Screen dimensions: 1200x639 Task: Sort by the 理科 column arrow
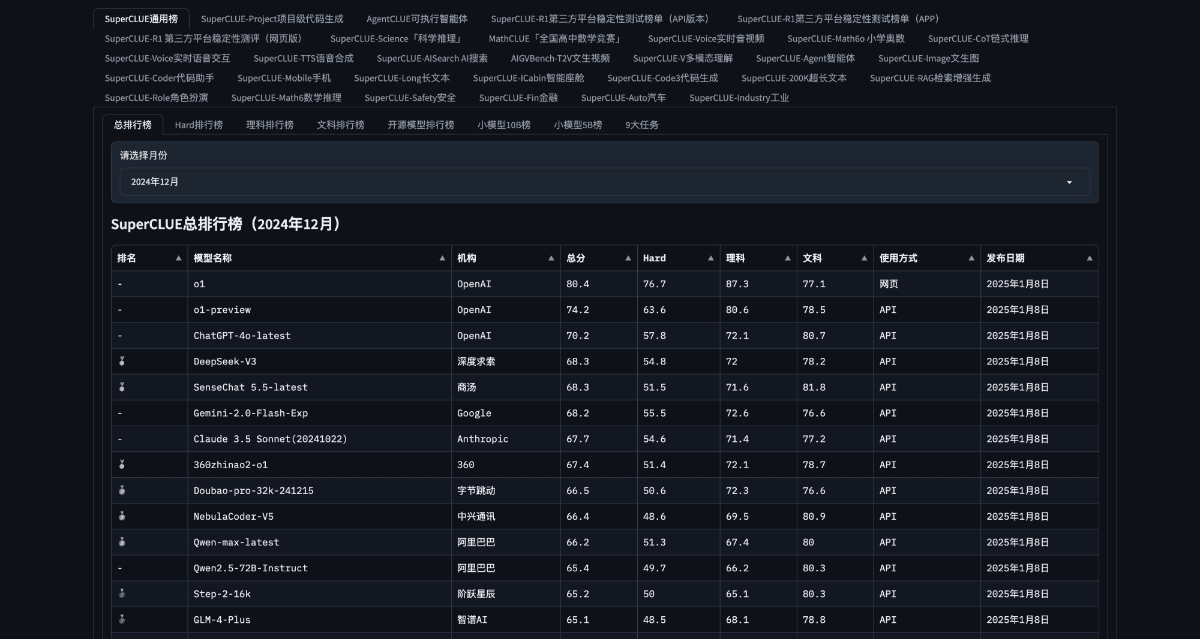coord(787,258)
